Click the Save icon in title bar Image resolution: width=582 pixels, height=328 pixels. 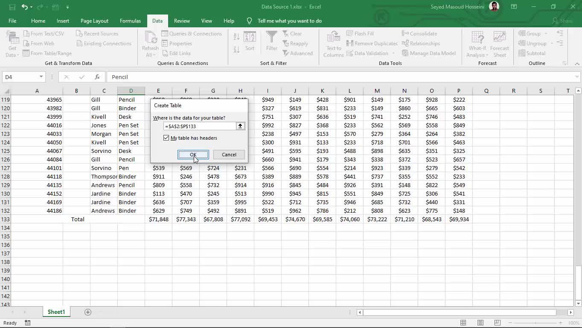[x=12, y=7]
